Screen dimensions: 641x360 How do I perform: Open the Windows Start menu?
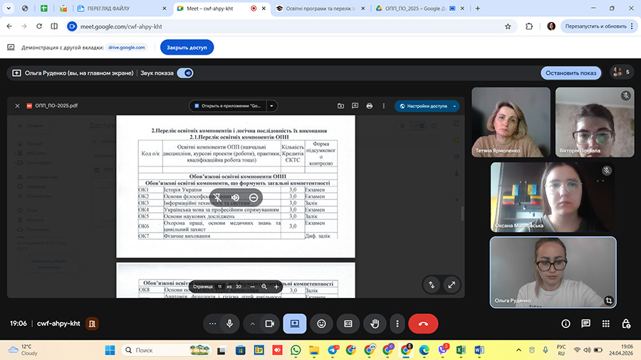coord(110,350)
